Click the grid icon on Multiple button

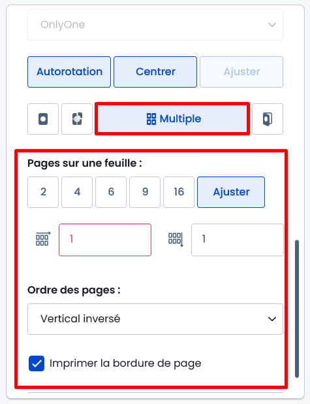tap(151, 119)
